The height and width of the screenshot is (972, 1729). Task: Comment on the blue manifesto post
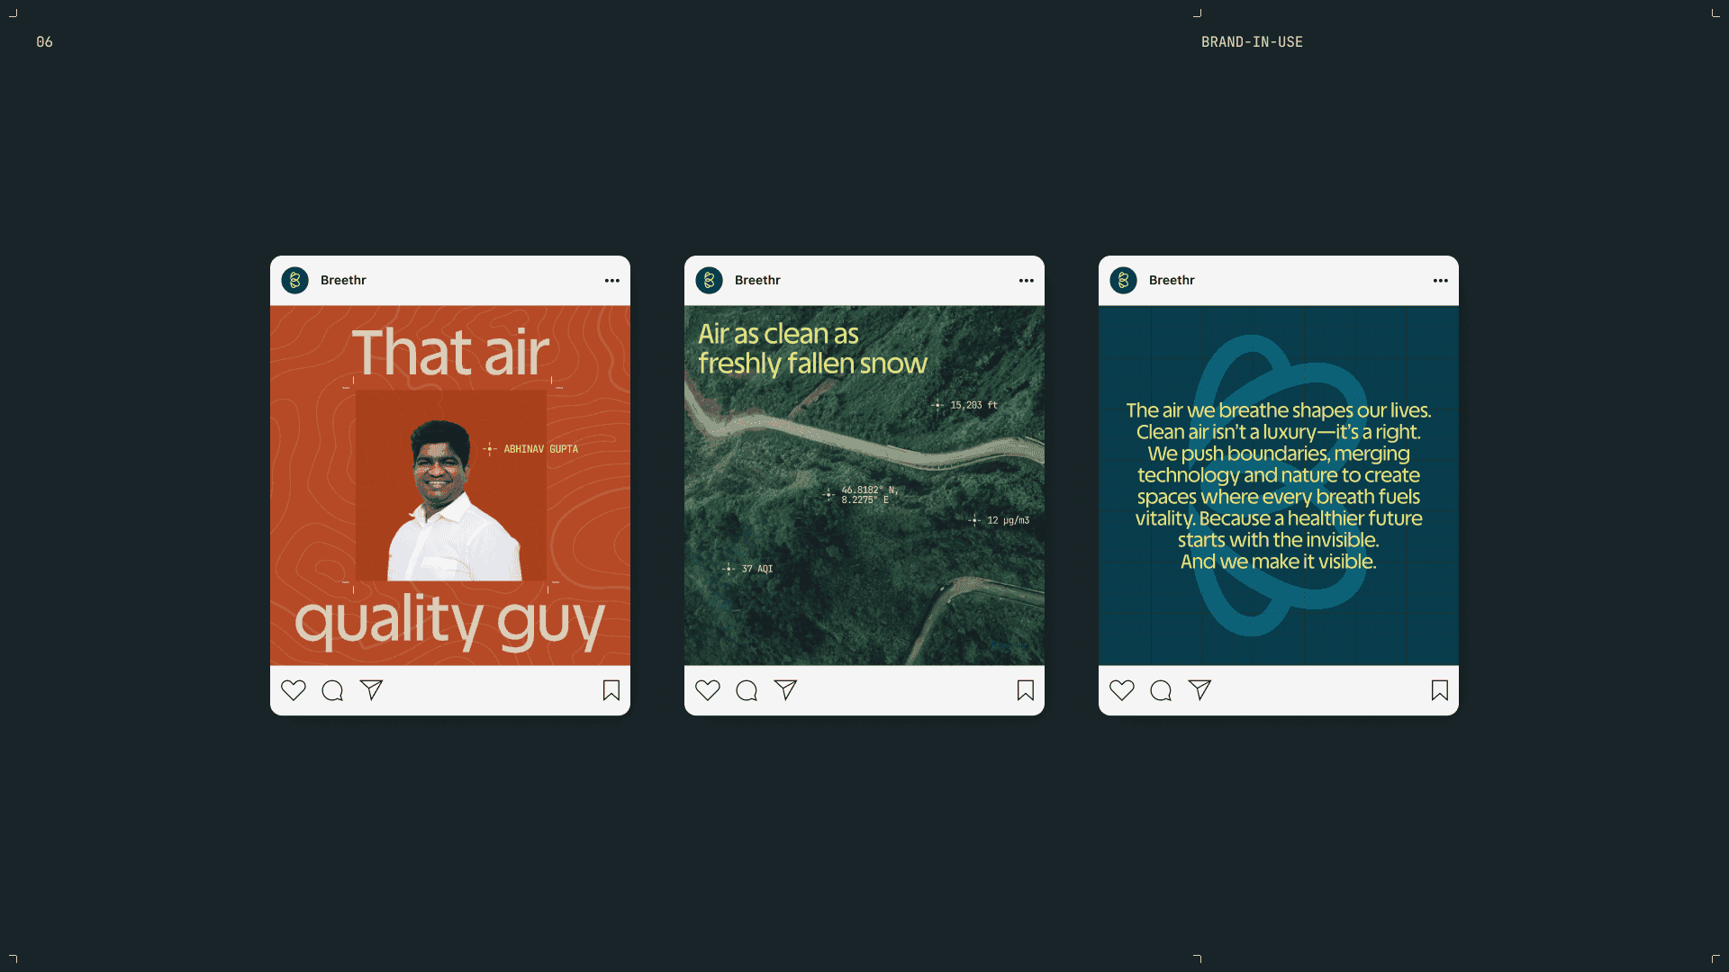tap(1161, 690)
